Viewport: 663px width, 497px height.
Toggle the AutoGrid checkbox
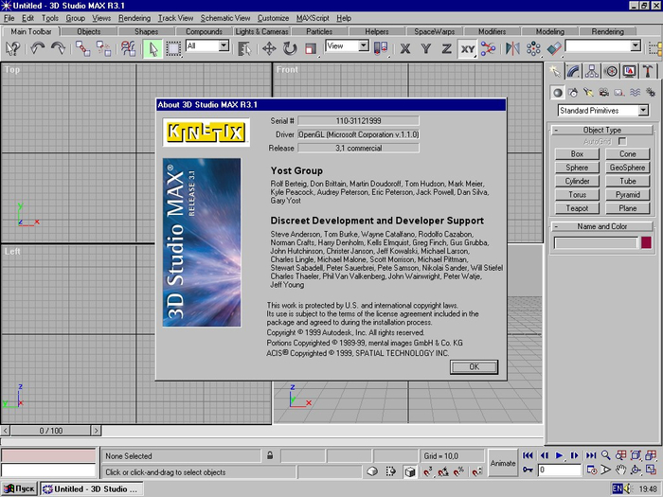(x=621, y=141)
